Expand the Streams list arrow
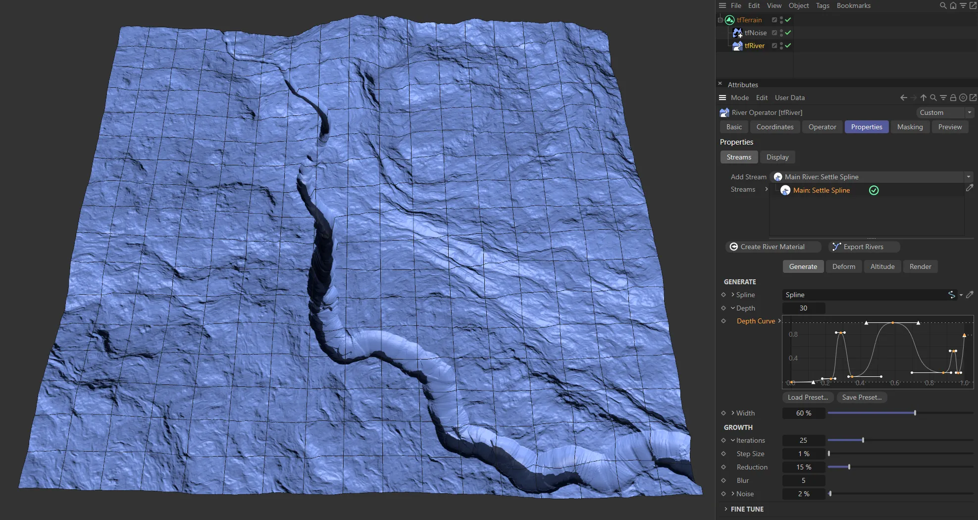 (x=766, y=189)
